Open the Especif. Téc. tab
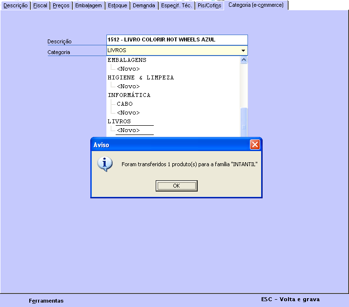 (x=177, y=5)
